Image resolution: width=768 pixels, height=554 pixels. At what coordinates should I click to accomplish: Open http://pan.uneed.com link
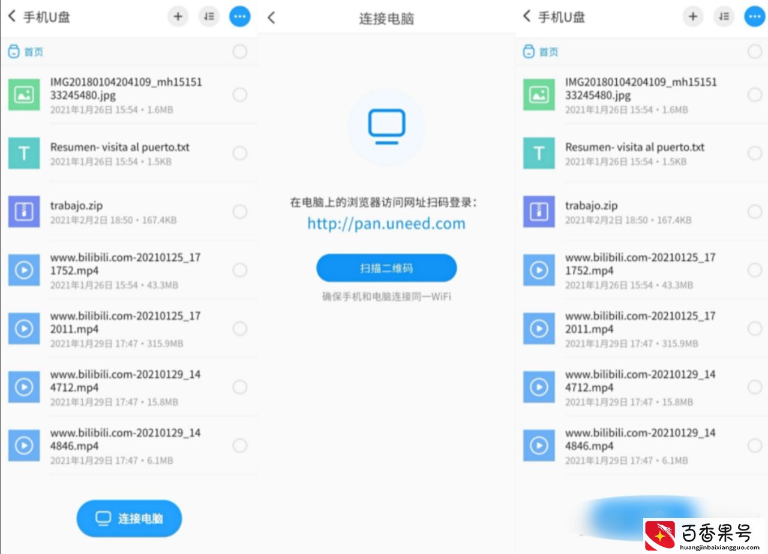pos(386,224)
